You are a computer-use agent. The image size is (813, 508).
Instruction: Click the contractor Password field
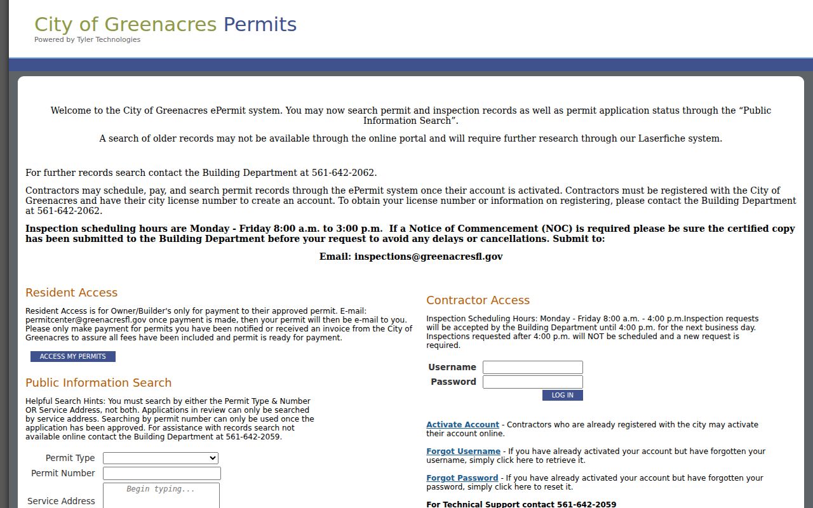coord(533,382)
